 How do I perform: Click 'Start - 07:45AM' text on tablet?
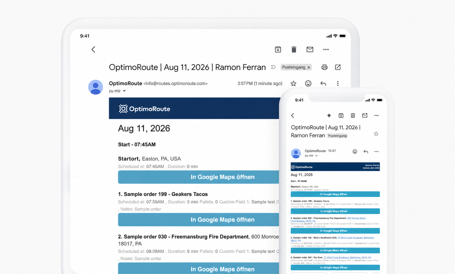click(137, 144)
